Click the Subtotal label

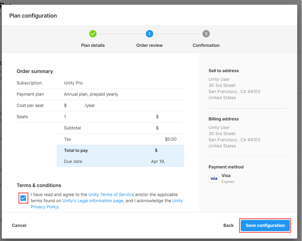72,128
